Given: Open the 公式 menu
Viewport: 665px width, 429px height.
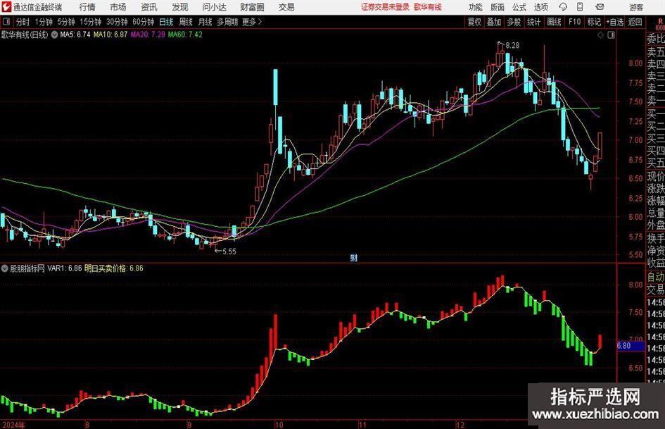Looking at the screenshot, I should pos(519,7).
